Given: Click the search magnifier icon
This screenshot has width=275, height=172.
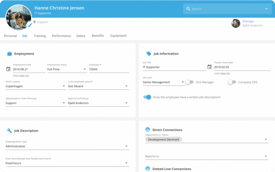Looking at the screenshot, I should point(188,9).
